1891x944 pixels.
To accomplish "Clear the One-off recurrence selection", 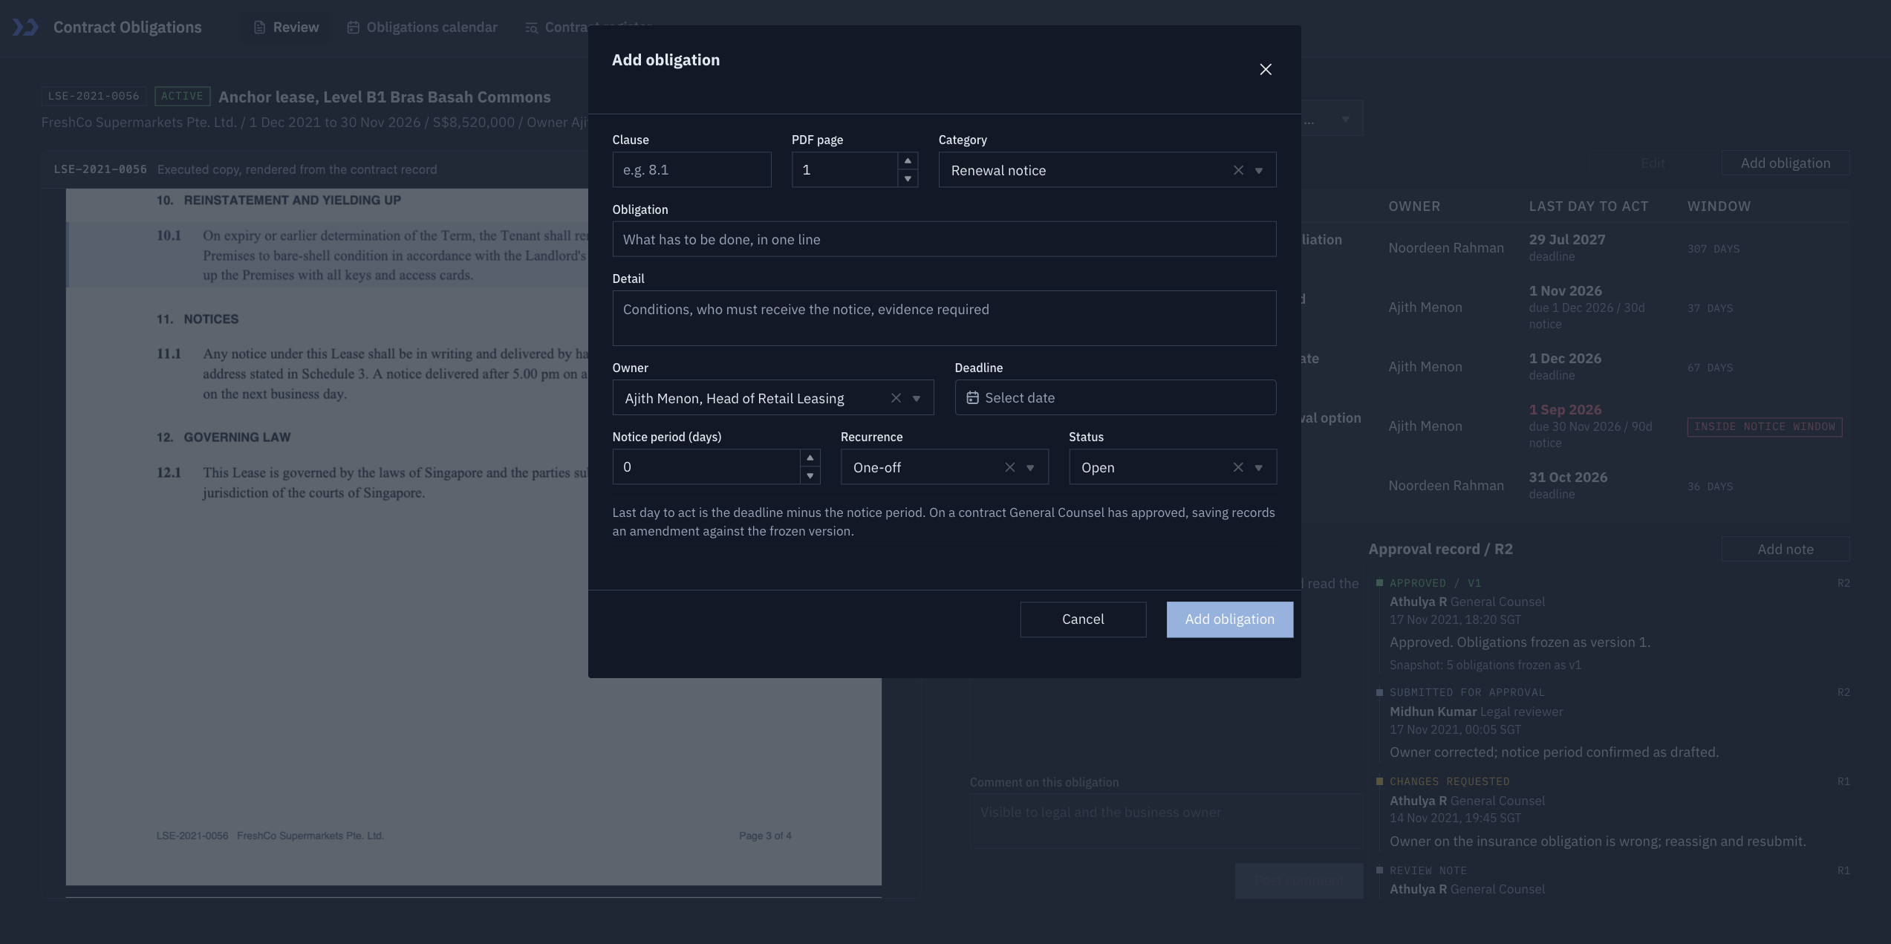I will 1009,467.
